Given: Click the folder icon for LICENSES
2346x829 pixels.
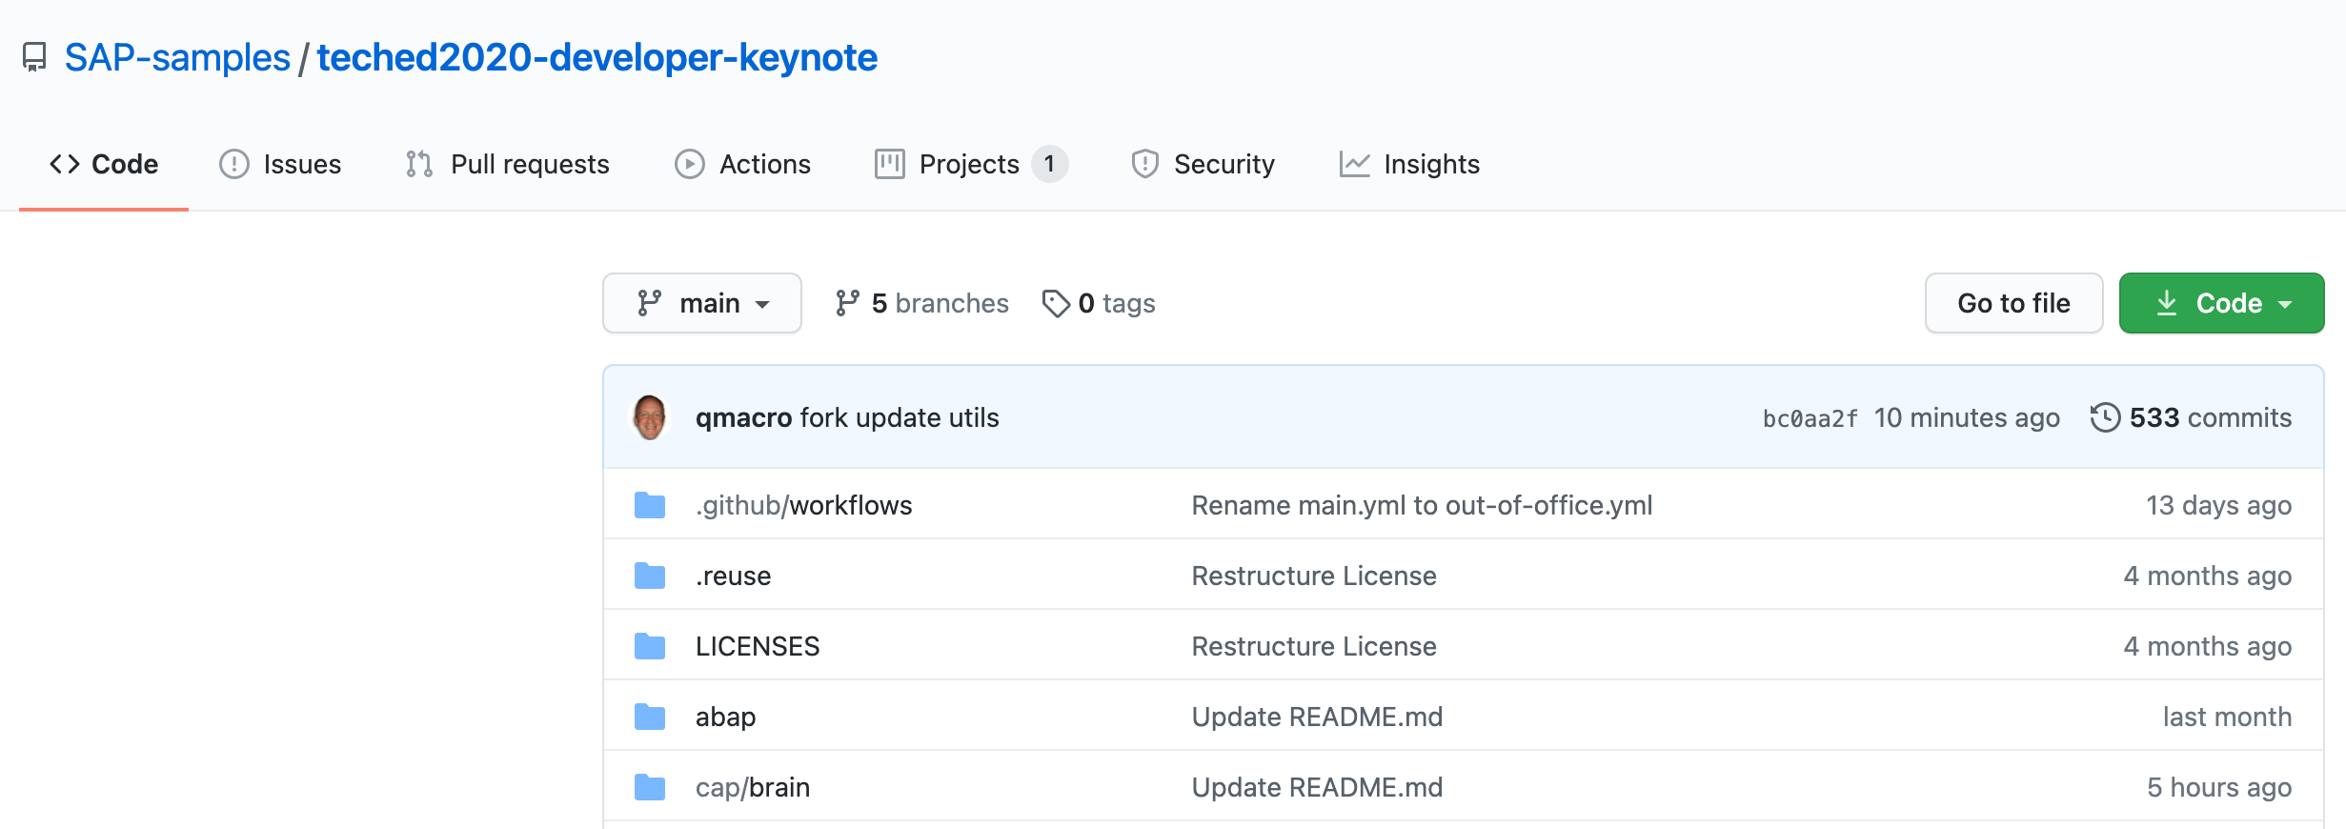Looking at the screenshot, I should (650, 646).
